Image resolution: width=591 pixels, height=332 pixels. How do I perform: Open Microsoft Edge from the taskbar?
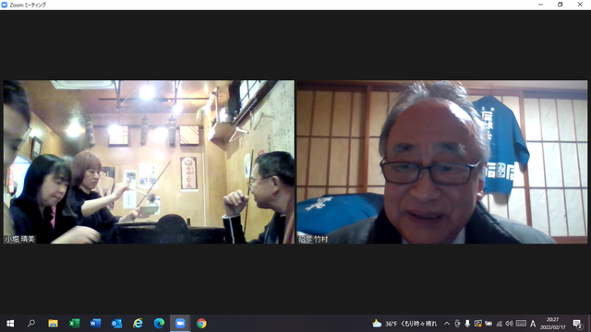pyautogui.click(x=159, y=324)
